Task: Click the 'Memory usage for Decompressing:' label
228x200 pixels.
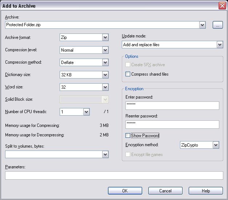Action: point(35,135)
